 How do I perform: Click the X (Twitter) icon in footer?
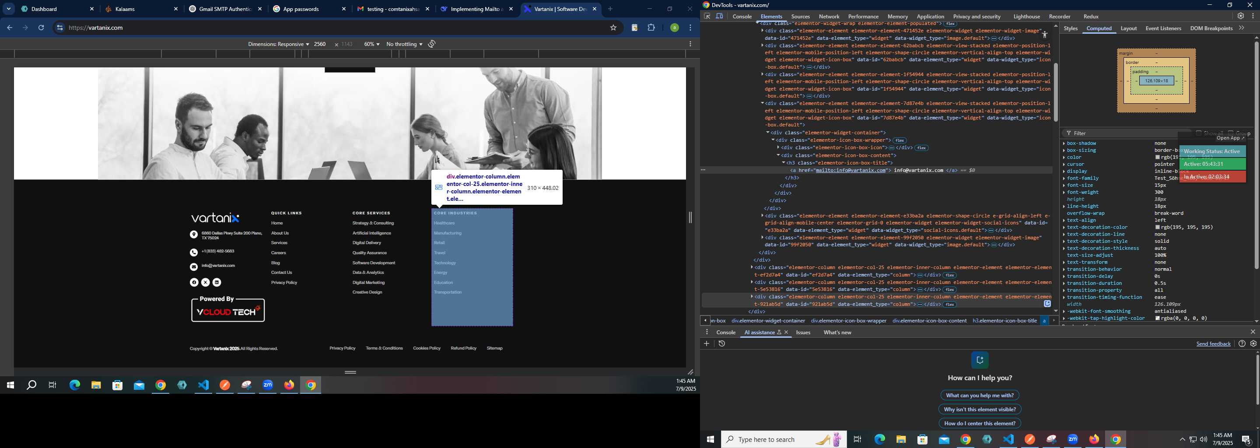coord(206,282)
